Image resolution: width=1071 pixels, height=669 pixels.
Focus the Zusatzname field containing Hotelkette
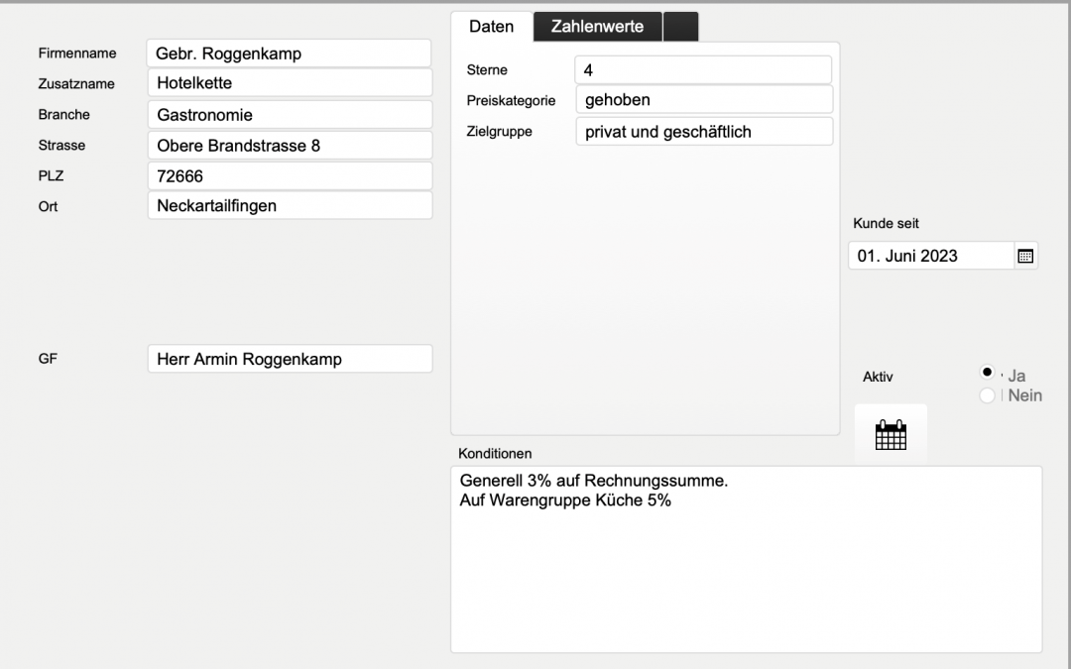pyautogui.click(x=289, y=83)
